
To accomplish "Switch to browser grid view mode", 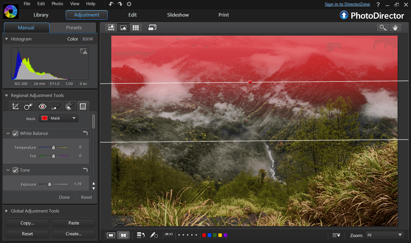I will 136,27.
